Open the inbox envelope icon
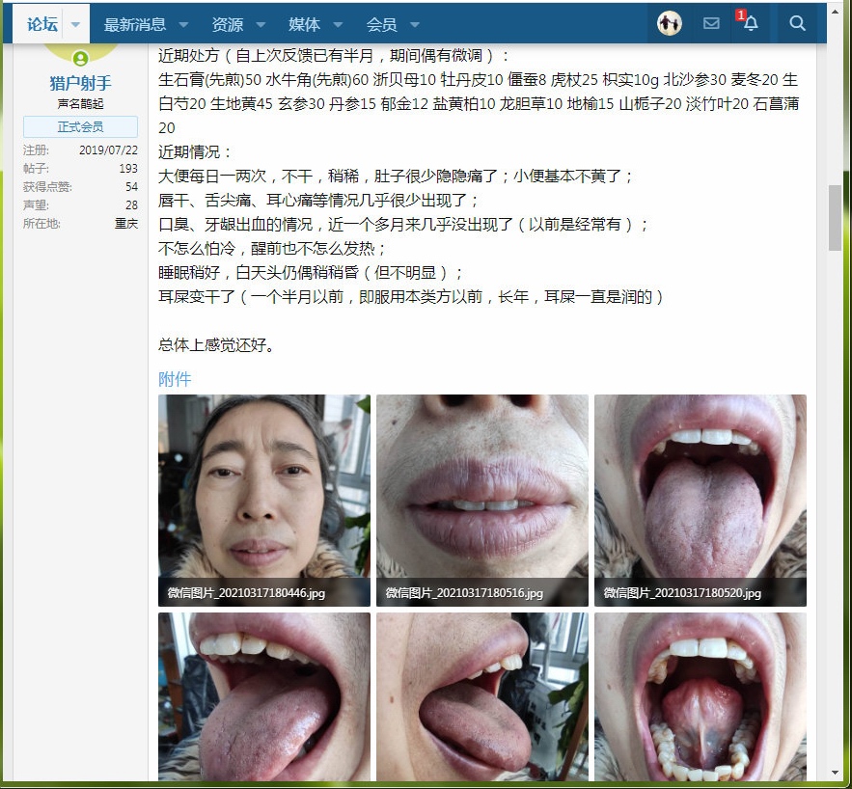Image resolution: width=852 pixels, height=789 pixels. [711, 24]
